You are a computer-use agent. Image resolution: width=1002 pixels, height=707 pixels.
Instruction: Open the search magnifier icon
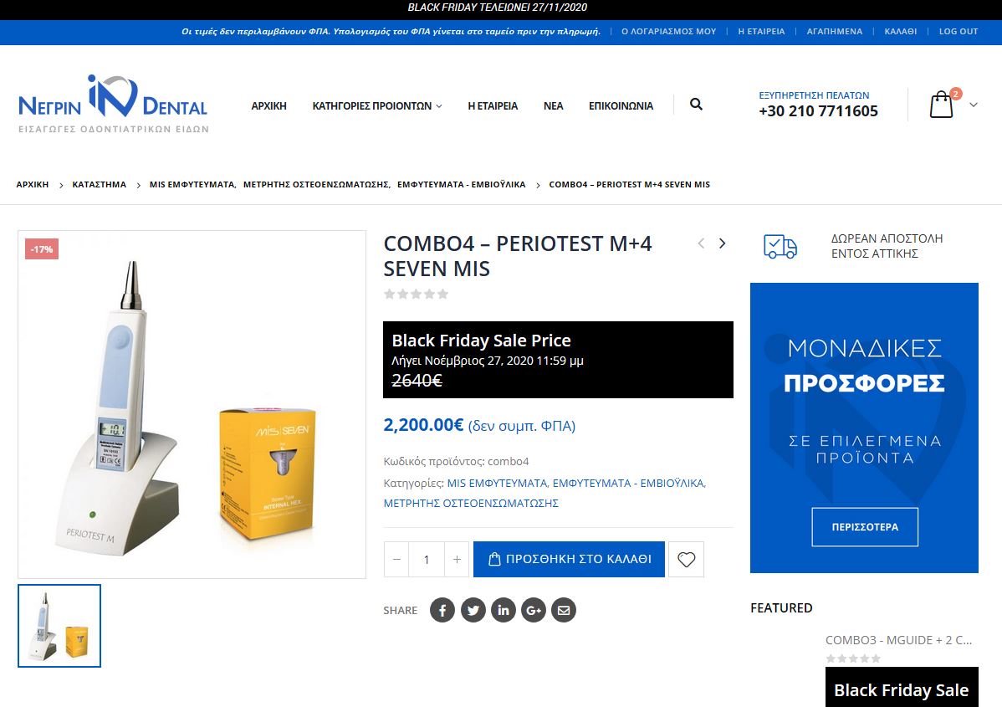(696, 105)
